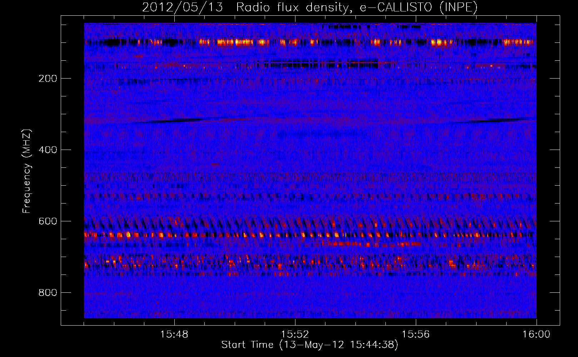Click the 16:00 time tick label
Screen dimensions: 578x357
[x=537, y=335]
